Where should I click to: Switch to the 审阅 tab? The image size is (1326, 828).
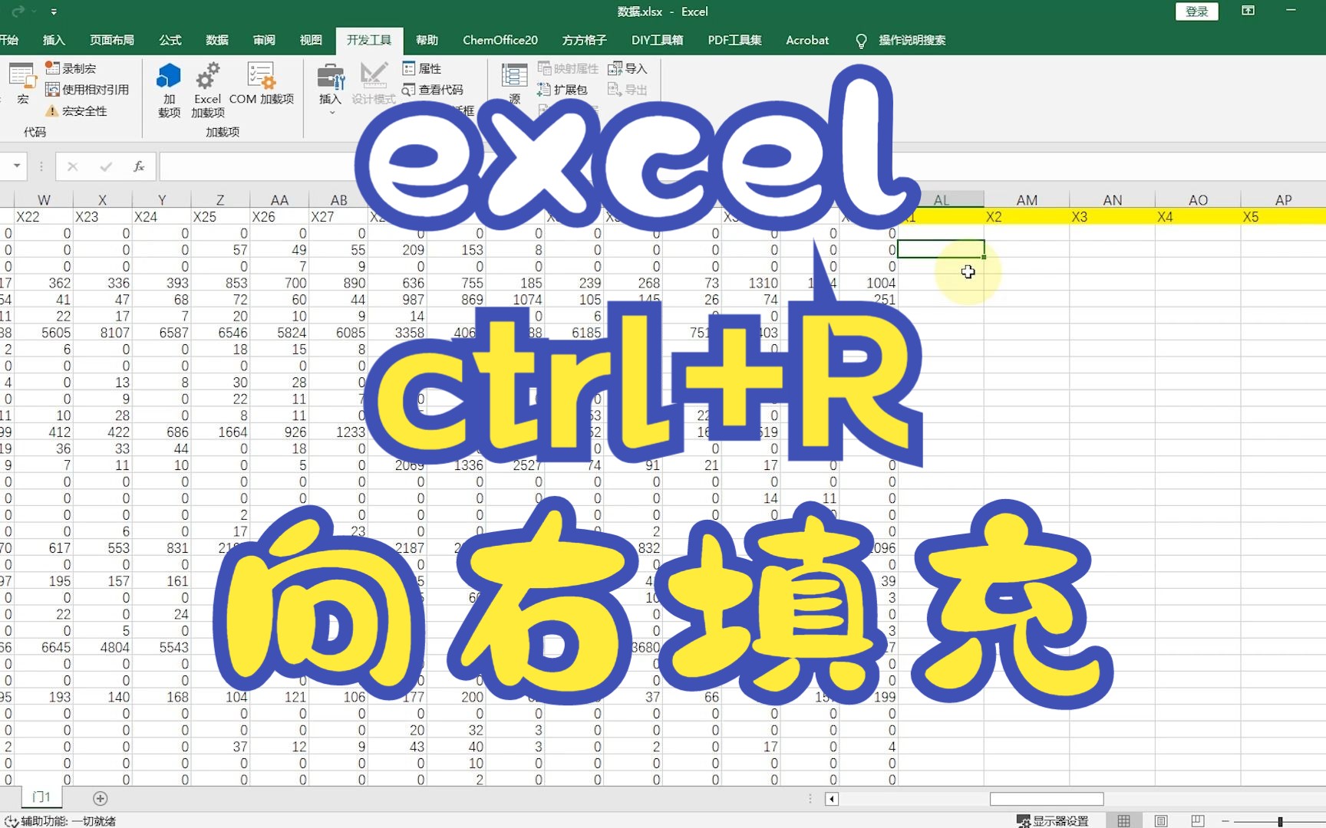[264, 40]
